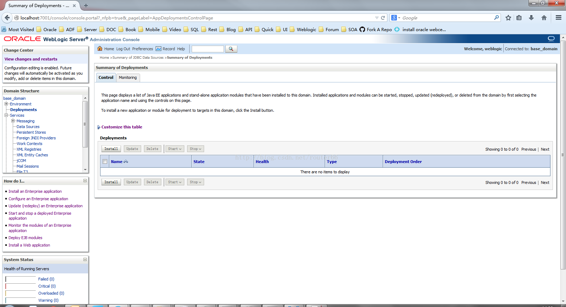The width and height of the screenshot is (566, 307).
Task: Click Log Out in the console toolbar
Action: tap(123, 49)
